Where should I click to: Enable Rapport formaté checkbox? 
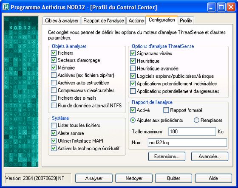tap(166, 110)
